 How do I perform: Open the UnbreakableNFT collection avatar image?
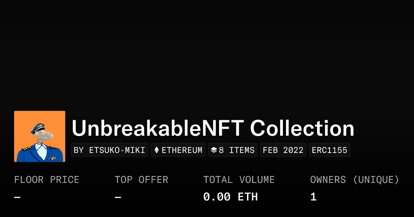tap(40, 136)
